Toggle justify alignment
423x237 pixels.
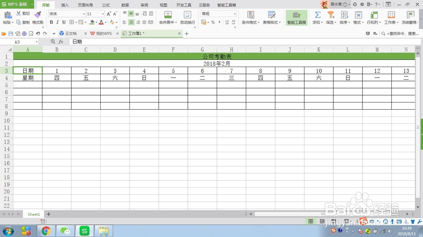[144, 22]
